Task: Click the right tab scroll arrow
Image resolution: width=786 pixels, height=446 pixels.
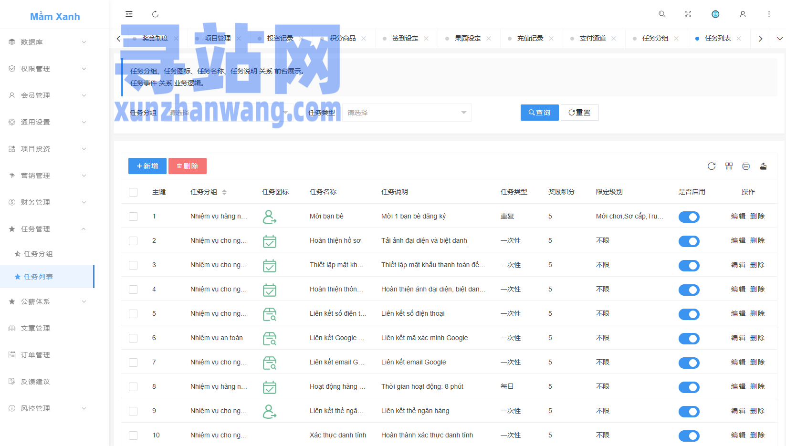Action: click(x=761, y=39)
